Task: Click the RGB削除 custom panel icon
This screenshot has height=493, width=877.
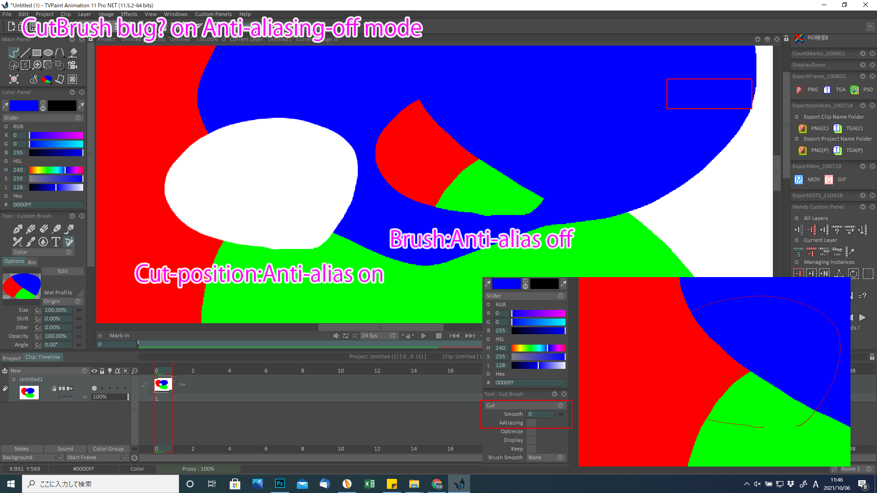Action: pos(798,38)
